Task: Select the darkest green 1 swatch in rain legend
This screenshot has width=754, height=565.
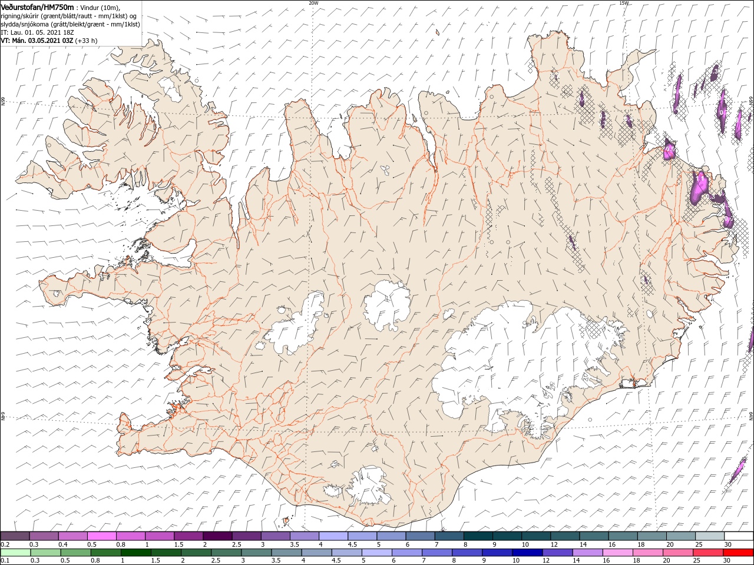Action: click(x=136, y=553)
